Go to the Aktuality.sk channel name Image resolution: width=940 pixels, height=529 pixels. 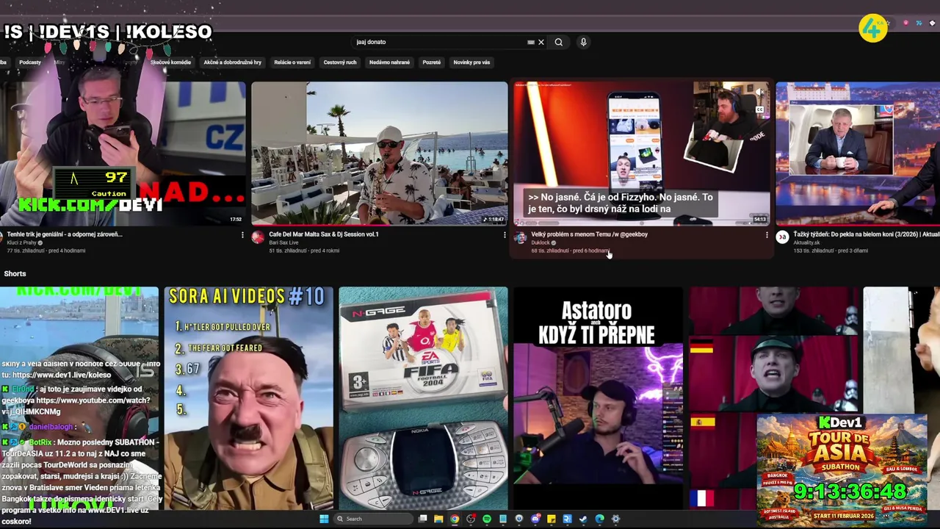point(806,242)
